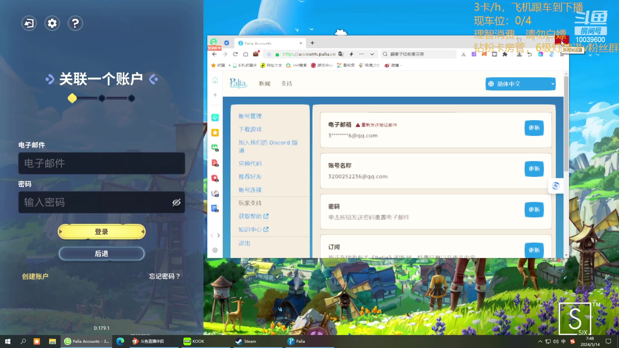Viewport: 619px width, 348px height.
Task: Open the 电竞少女 bookmark
Action: click(369, 65)
